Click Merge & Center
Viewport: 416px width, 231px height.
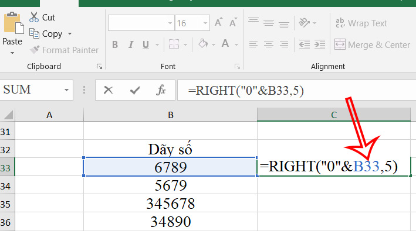click(x=372, y=44)
